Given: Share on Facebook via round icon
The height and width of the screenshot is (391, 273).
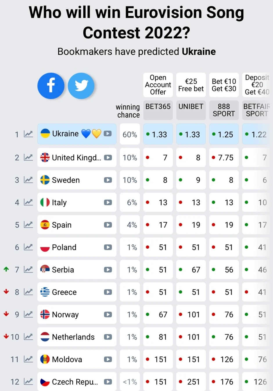Looking at the screenshot, I should tap(51, 86).
